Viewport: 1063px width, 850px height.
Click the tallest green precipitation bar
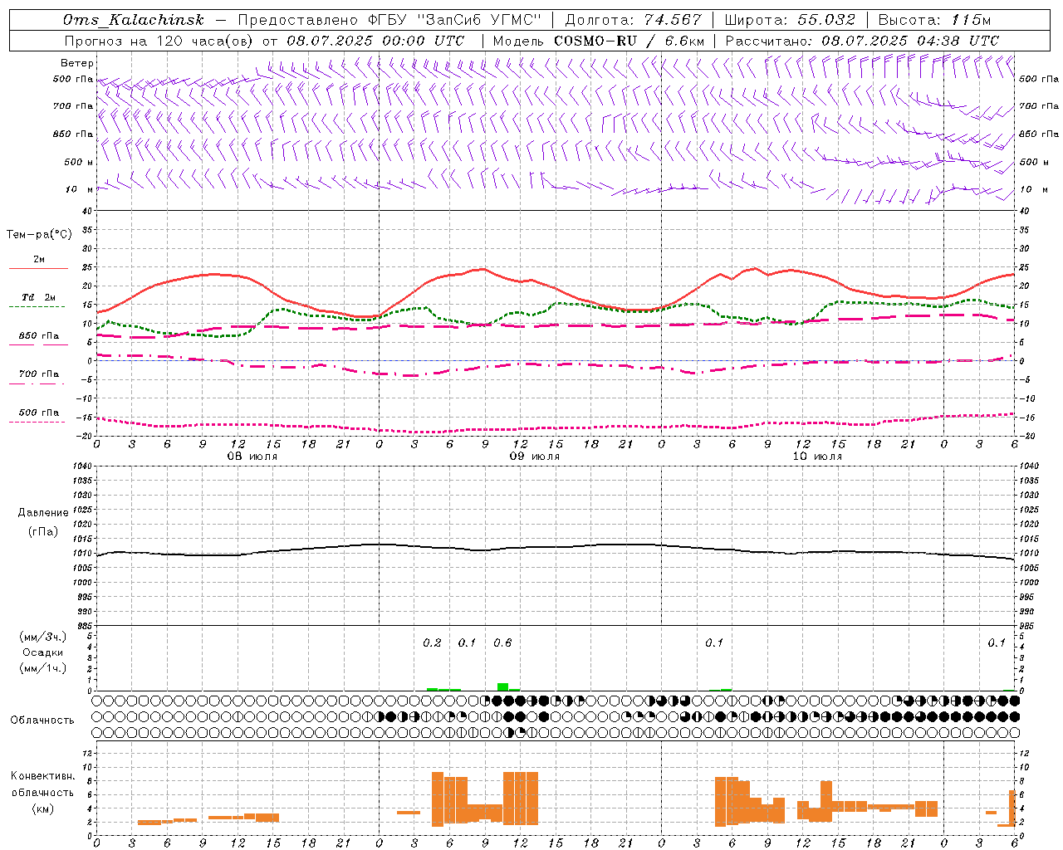pyautogui.click(x=502, y=686)
